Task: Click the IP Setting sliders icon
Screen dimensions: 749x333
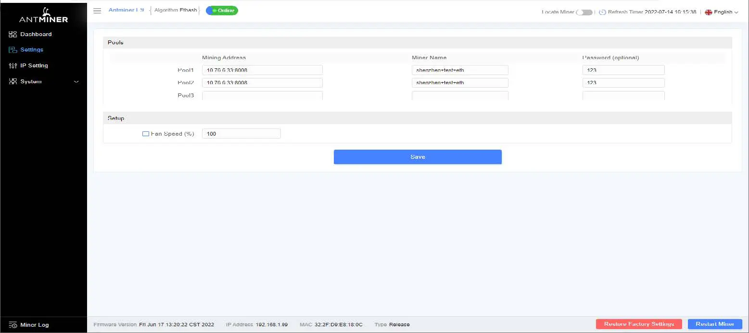Action: (13, 65)
